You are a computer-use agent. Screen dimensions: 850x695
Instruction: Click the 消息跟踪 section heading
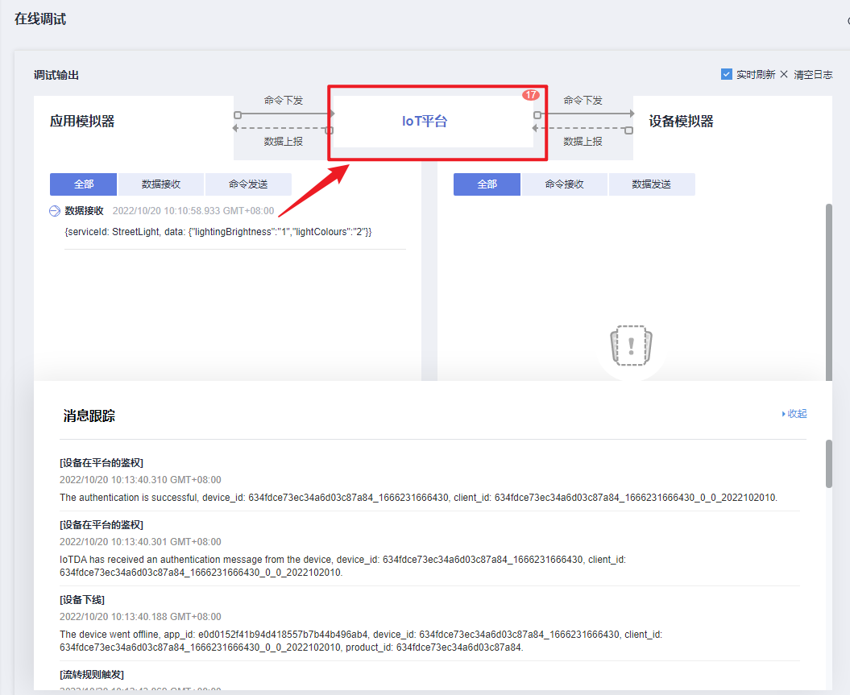[89, 416]
